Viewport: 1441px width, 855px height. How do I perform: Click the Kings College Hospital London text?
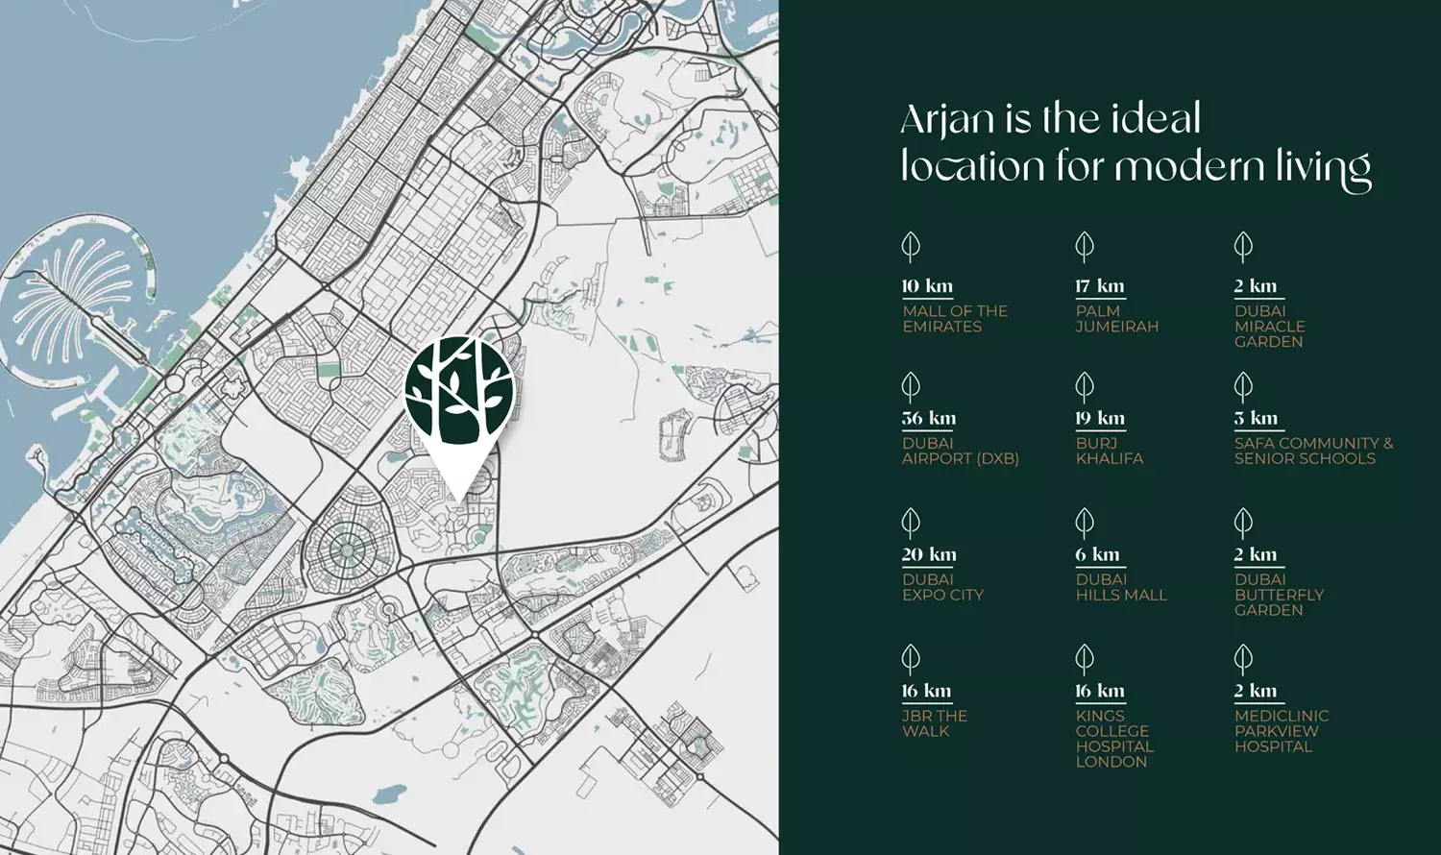(x=1112, y=738)
